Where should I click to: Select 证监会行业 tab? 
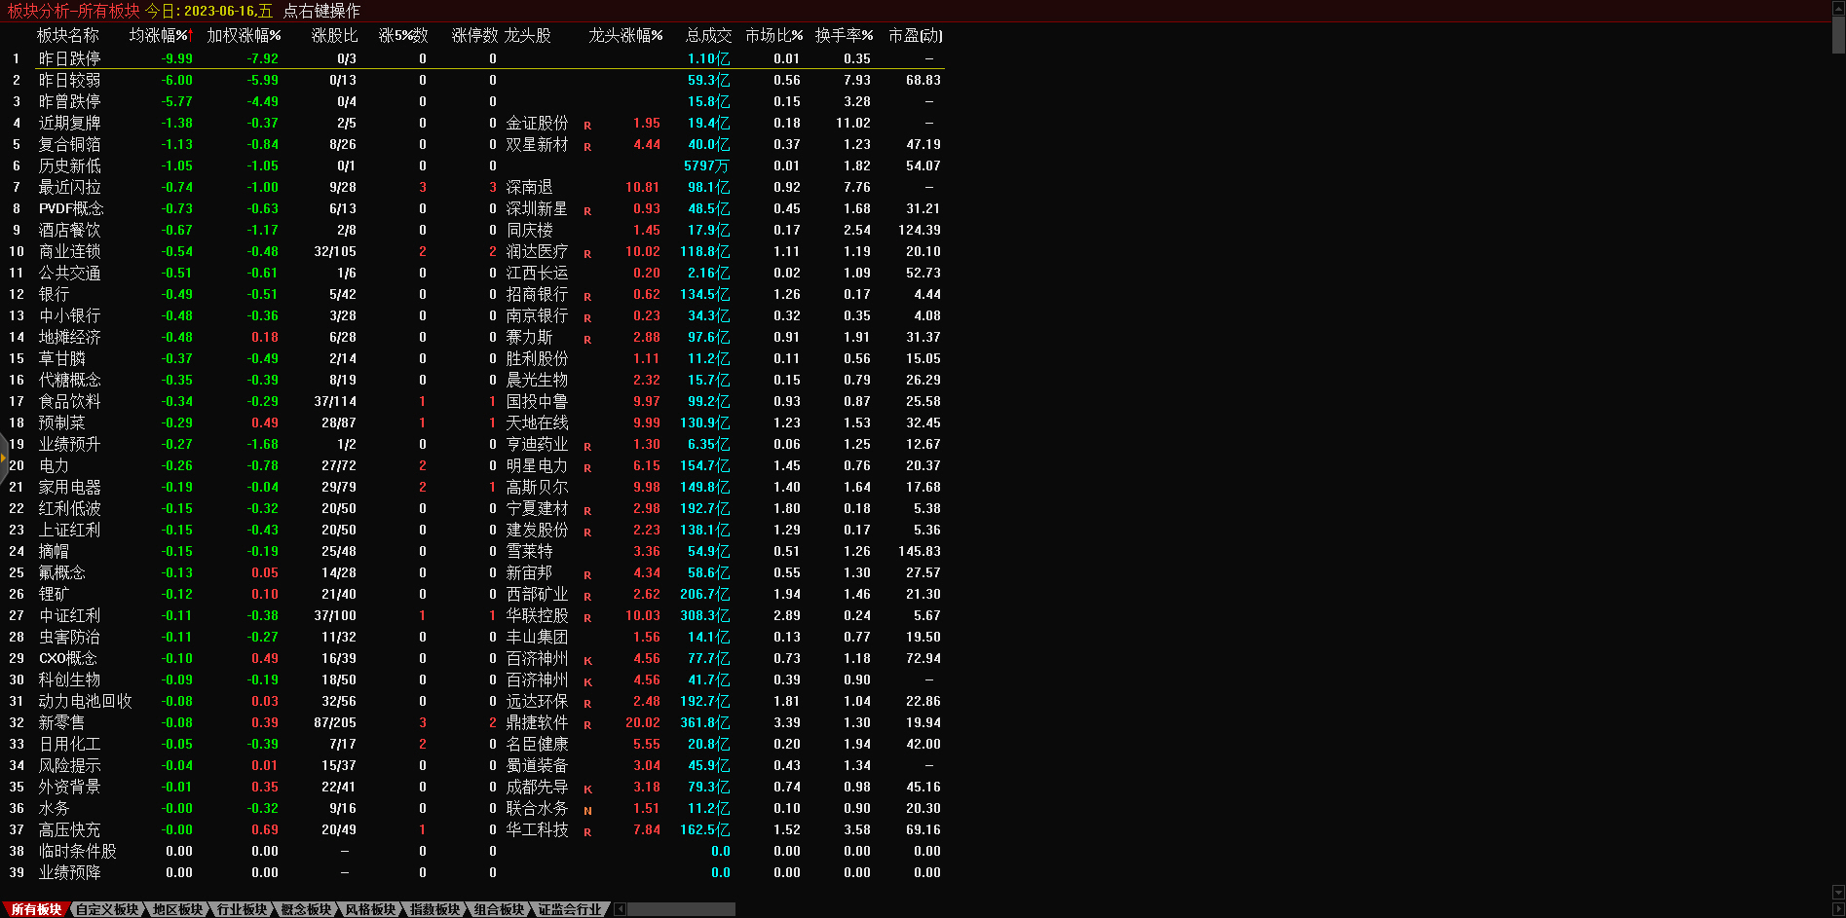coord(570,909)
